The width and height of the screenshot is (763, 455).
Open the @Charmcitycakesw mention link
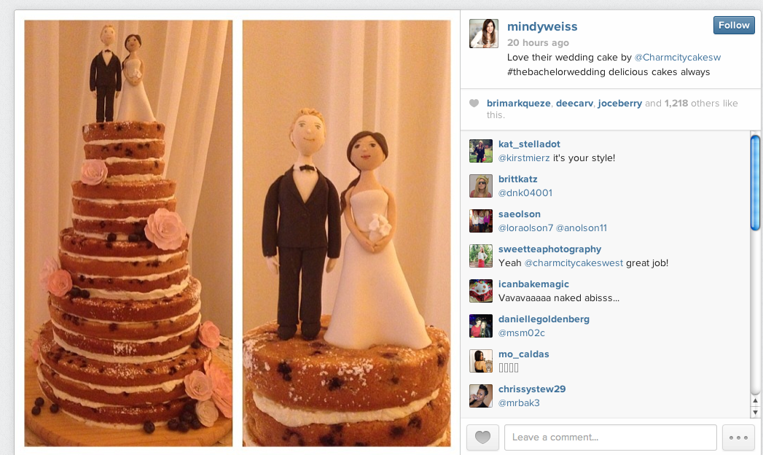[677, 58]
